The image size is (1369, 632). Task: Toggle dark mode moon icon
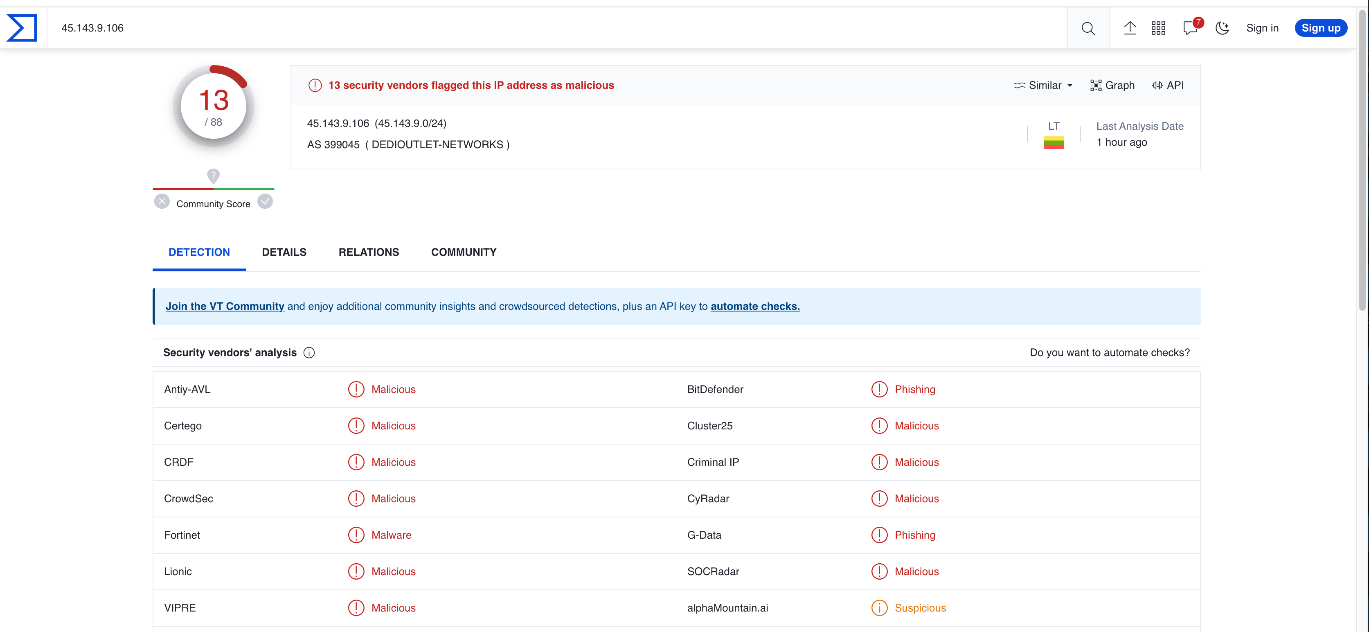pos(1223,28)
